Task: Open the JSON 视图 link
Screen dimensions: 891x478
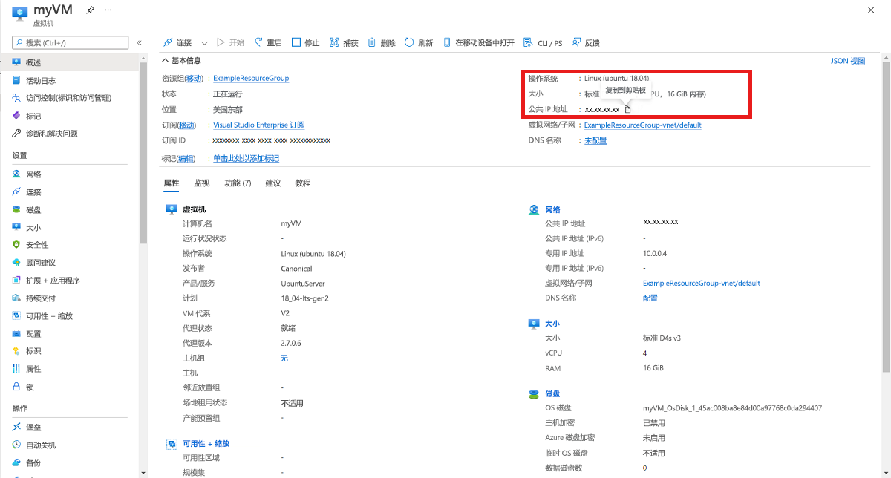Action: pyautogui.click(x=848, y=61)
